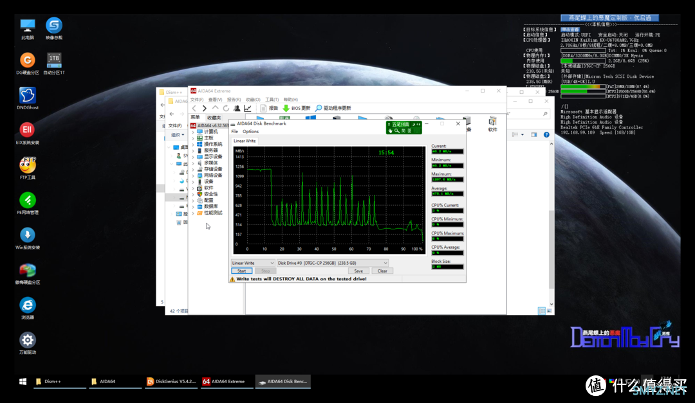Open the 帮助(H) menu in AIDA64
The width and height of the screenshot is (695, 403).
point(291,100)
